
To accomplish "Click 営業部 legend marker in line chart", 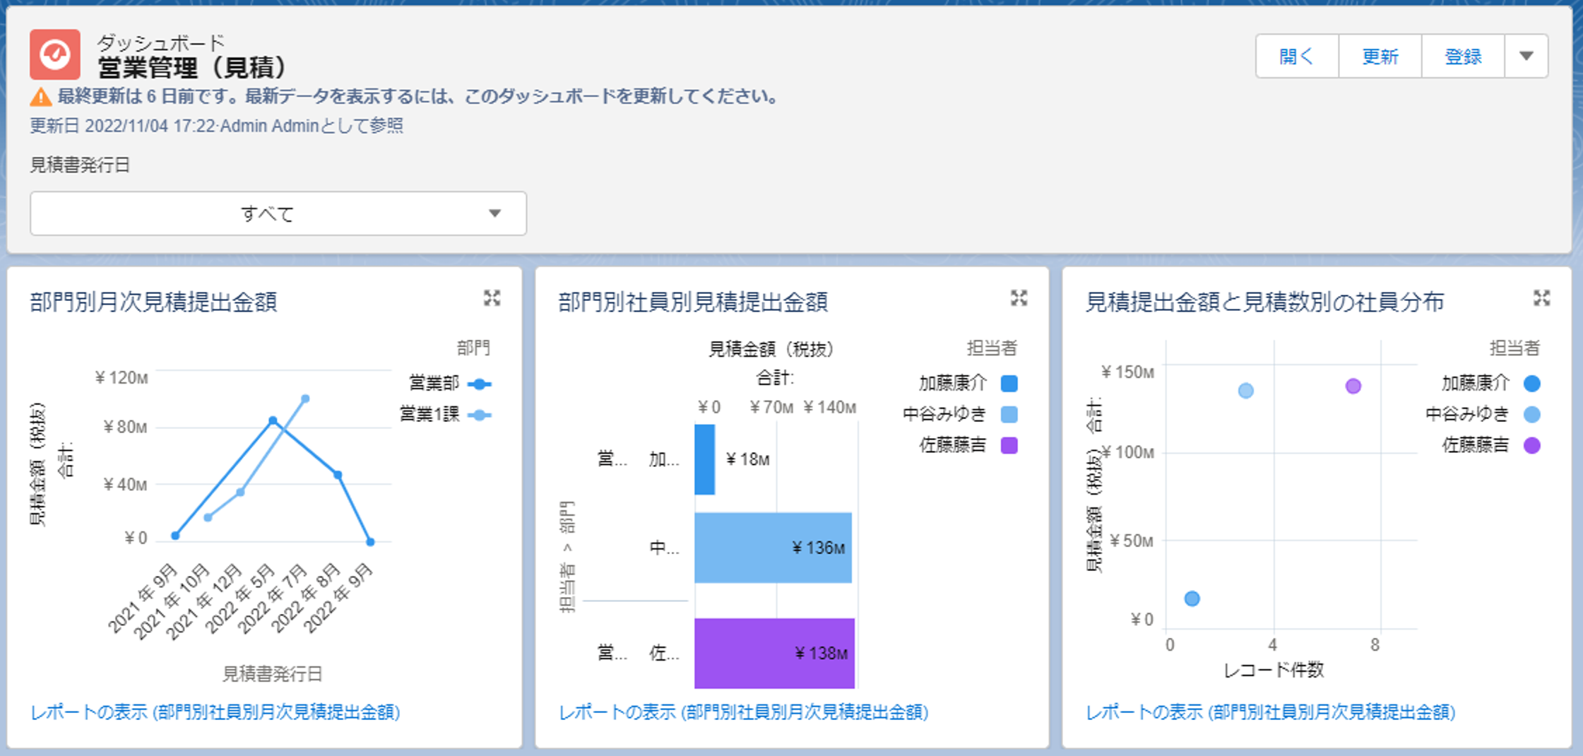I will [x=480, y=384].
